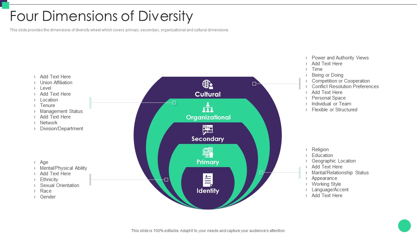The width and height of the screenshot is (417, 235).
Task: Click the Identity document icon
Action: point(208,180)
